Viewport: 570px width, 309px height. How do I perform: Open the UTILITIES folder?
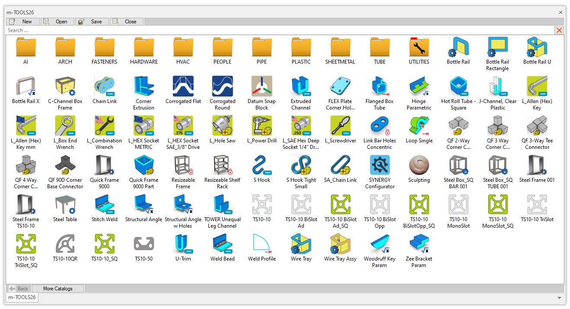click(419, 47)
